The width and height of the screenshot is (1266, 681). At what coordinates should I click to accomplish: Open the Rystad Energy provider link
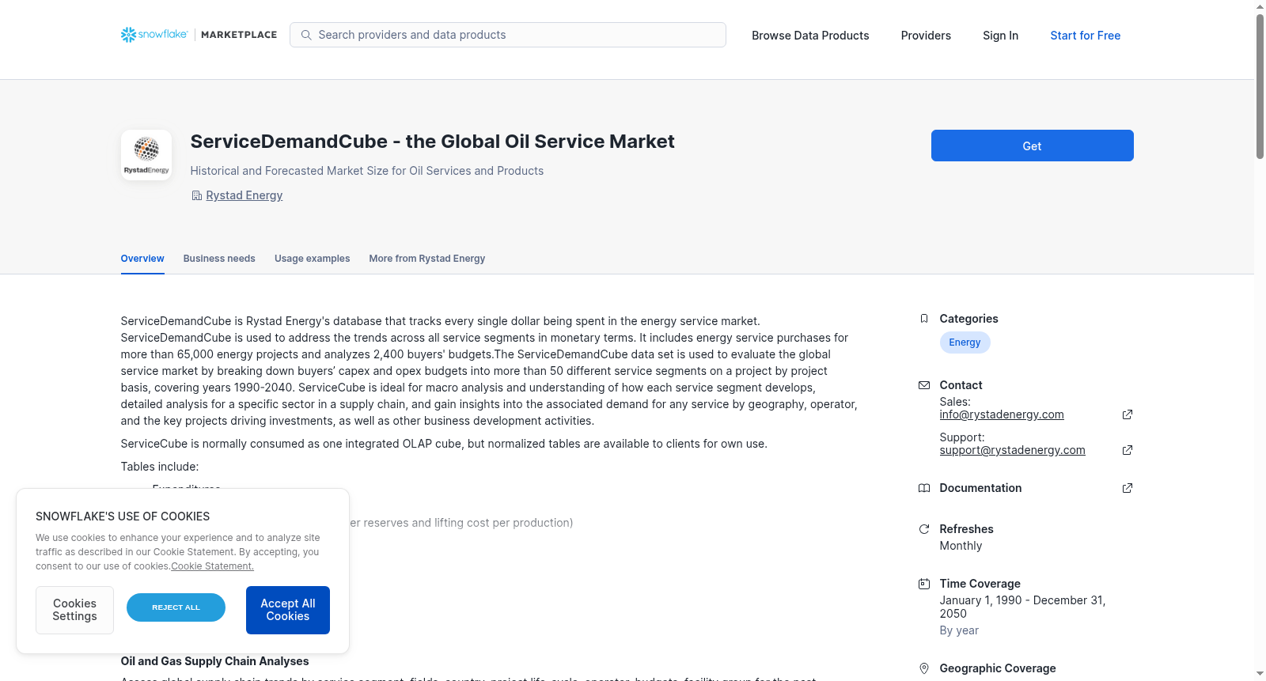pos(244,195)
